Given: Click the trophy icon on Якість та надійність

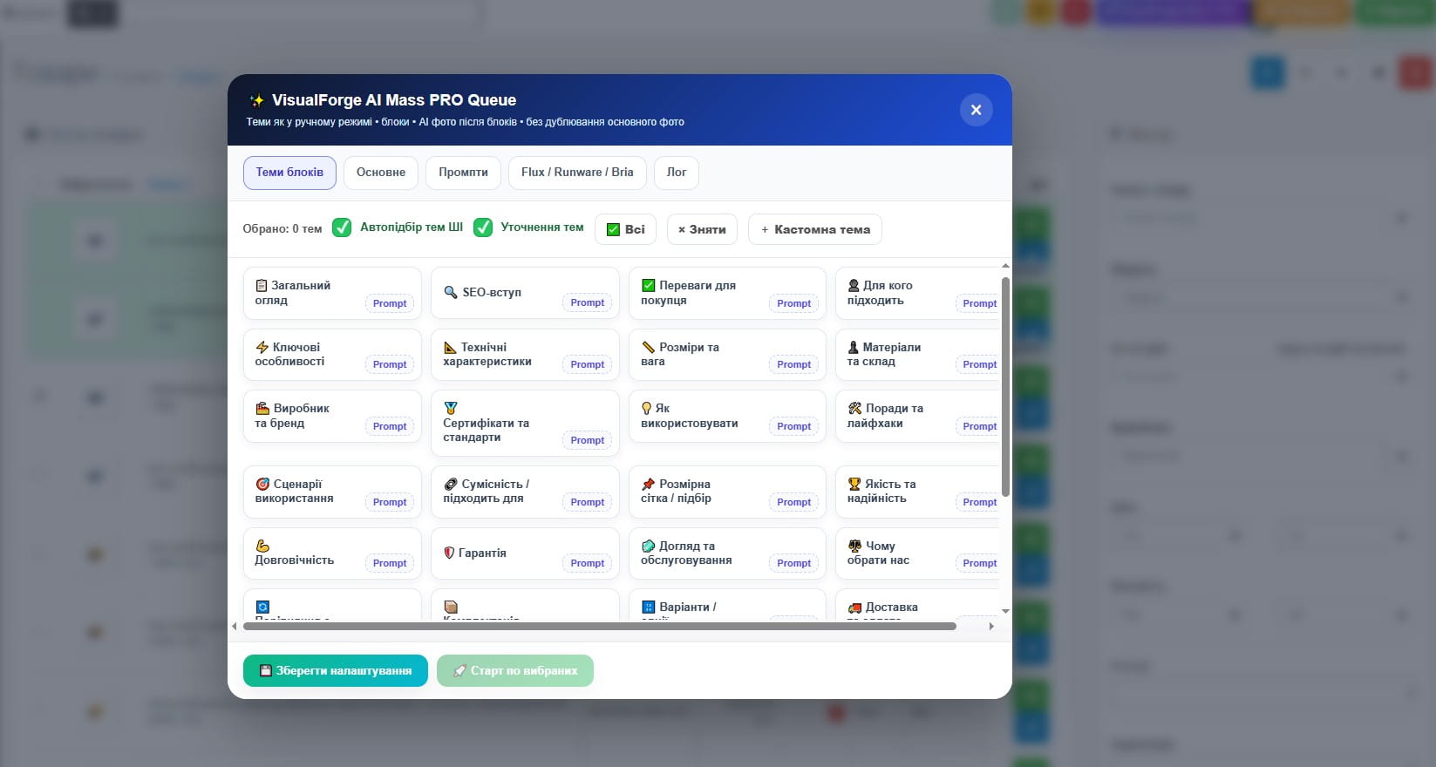Looking at the screenshot, I should point(854,484).
